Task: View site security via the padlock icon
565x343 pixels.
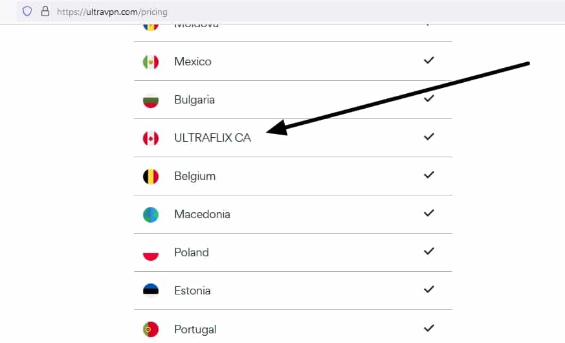Action: coord(45,11)
